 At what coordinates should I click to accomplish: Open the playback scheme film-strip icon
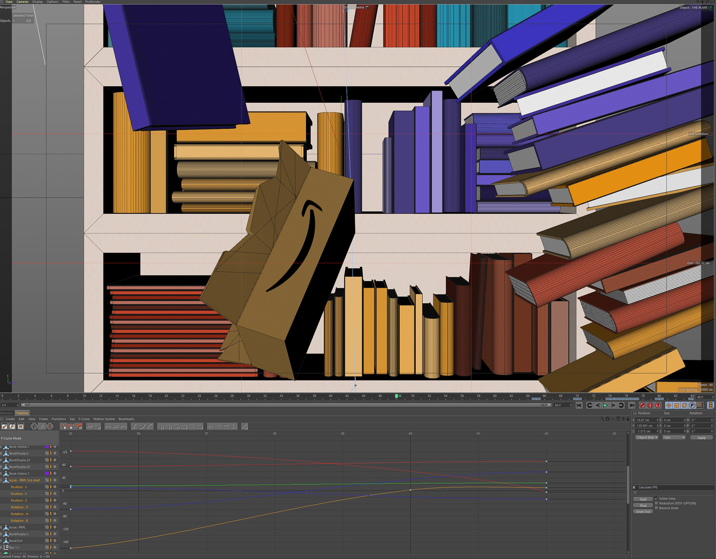(x=710, y=405)
